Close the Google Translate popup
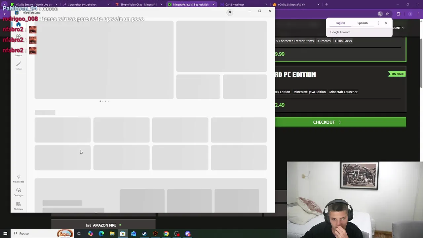The width and height of the screenshot is (423, 238). point(386,23)
